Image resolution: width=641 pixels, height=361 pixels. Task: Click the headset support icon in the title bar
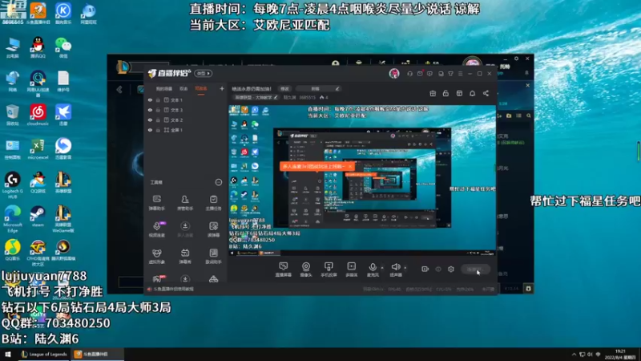[409, 74]
